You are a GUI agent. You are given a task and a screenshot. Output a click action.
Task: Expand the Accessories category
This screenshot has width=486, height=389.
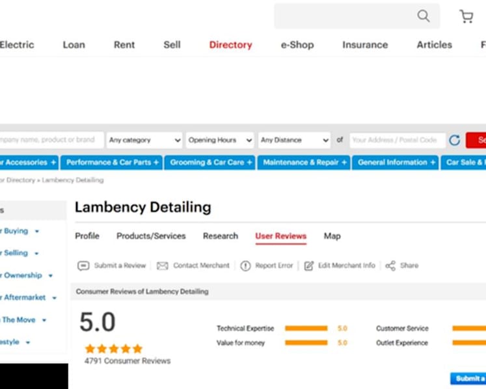click(x=29, y=163)
